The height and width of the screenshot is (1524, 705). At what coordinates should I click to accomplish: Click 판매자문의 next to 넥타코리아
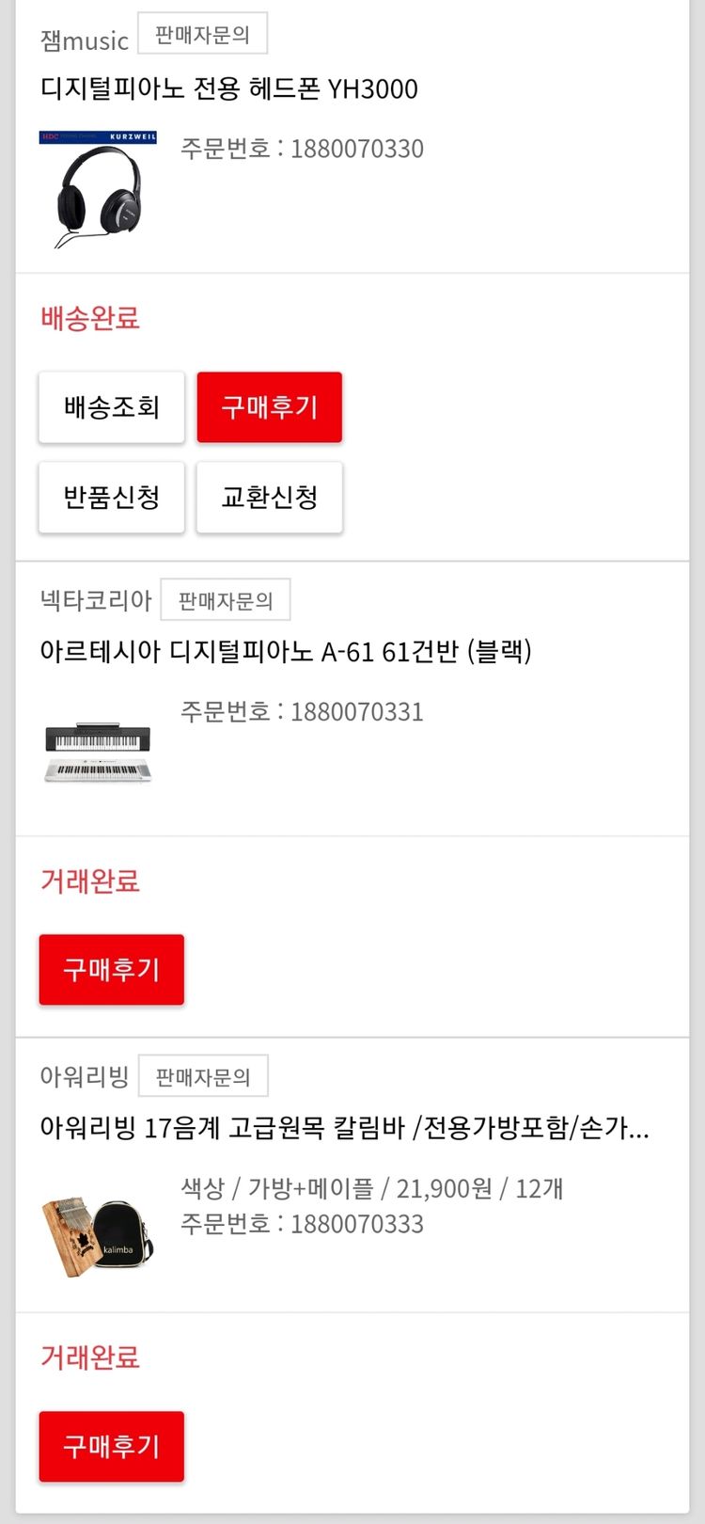[225, 600]
